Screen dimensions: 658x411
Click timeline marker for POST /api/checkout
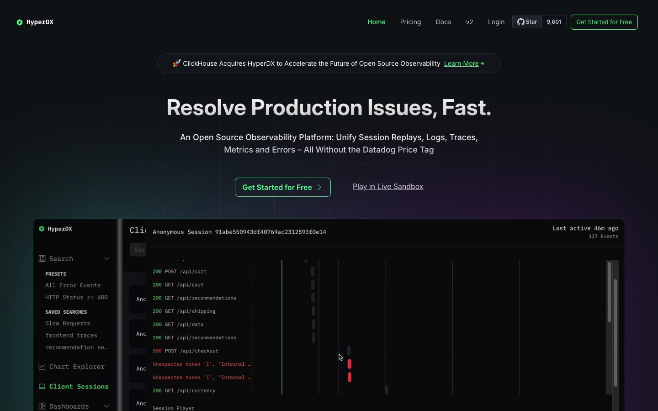click(x=349, y=351)
